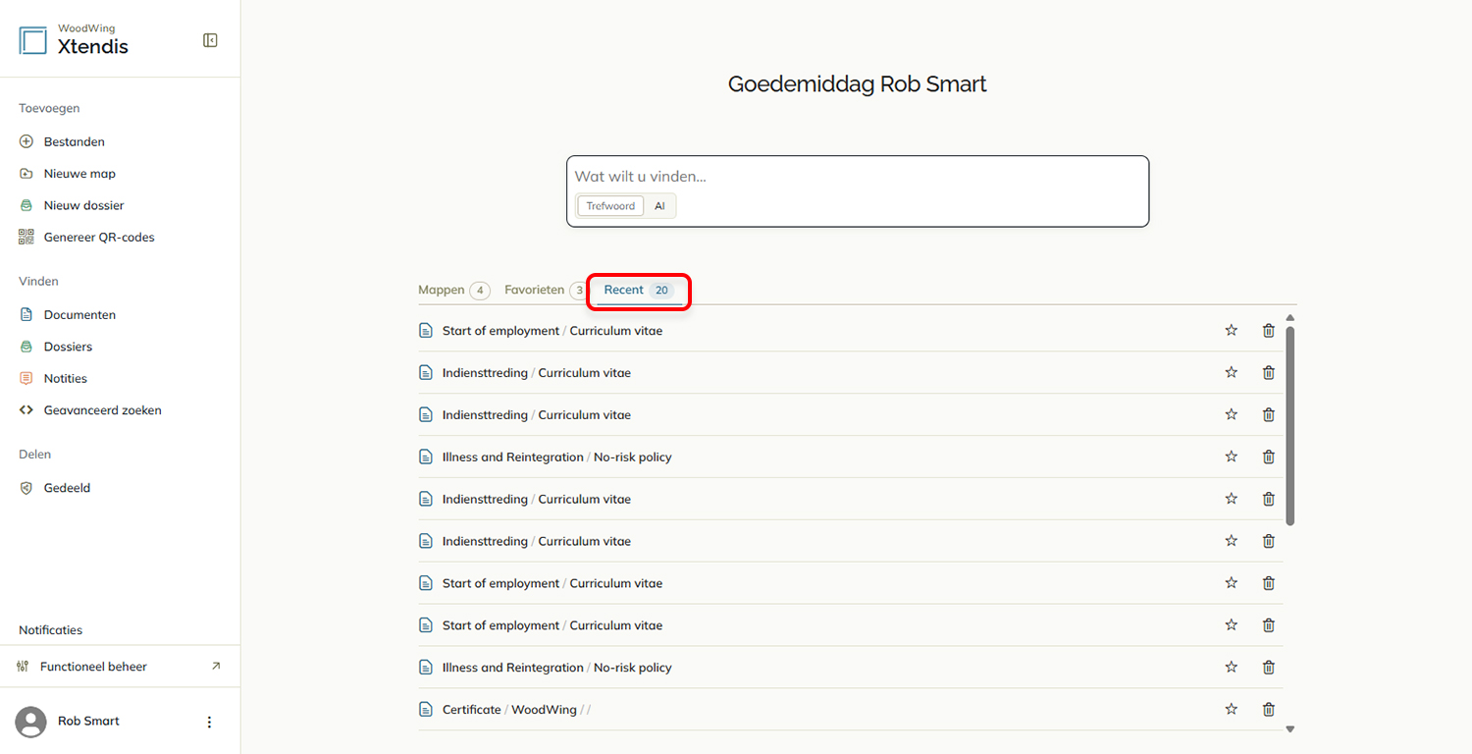Star the last Illness and Reintegration row

click(1232, 668)
